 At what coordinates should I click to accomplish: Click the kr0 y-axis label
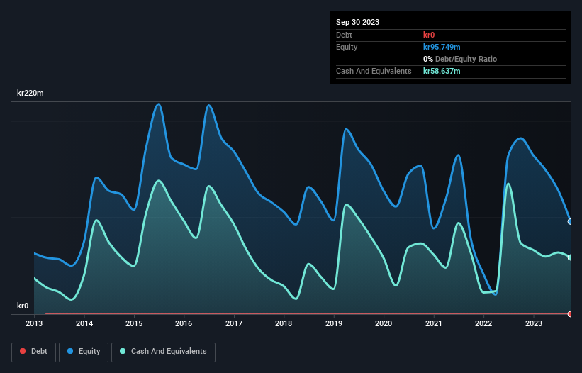pos(23,306)
